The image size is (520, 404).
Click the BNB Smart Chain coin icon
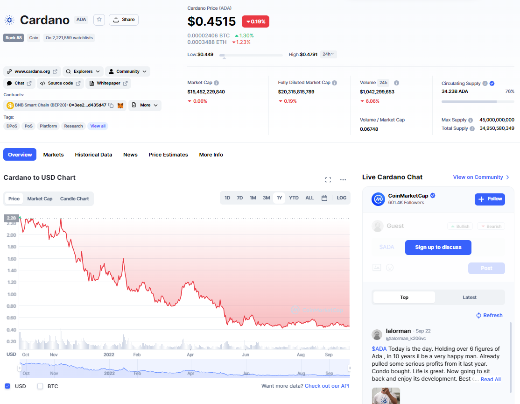10,106
